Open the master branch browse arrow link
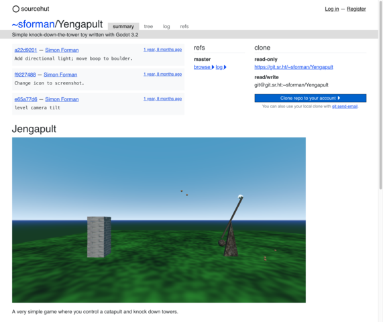 204,67
